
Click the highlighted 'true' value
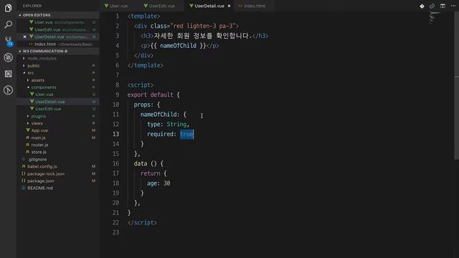[186, 134]
